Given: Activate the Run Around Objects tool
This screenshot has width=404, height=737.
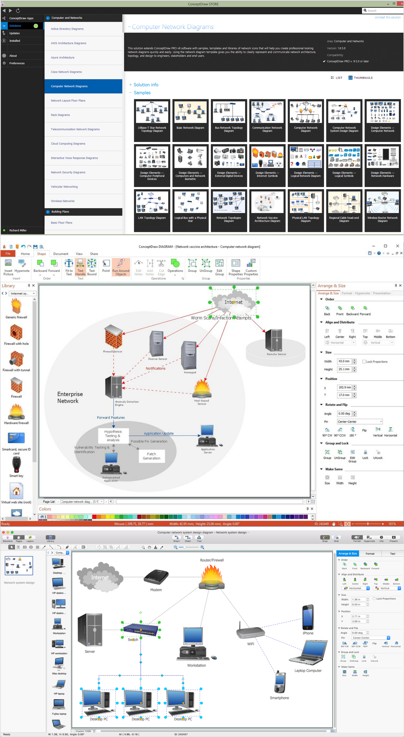Looking at the screenshot, I should (x=121, y=267).
